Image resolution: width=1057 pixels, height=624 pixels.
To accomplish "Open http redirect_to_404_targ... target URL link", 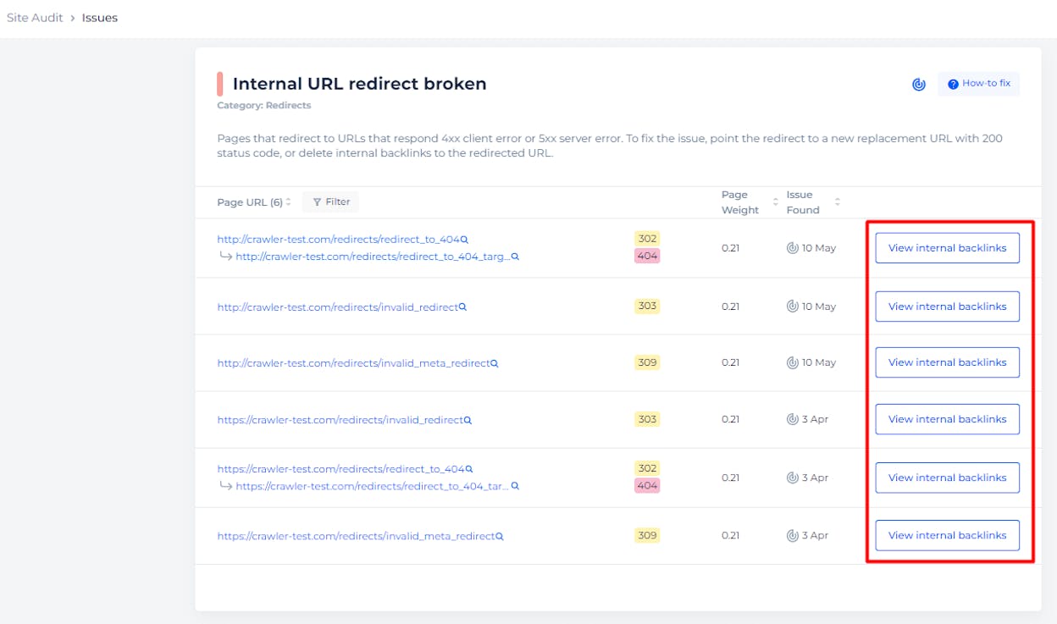I will point(373,257).
